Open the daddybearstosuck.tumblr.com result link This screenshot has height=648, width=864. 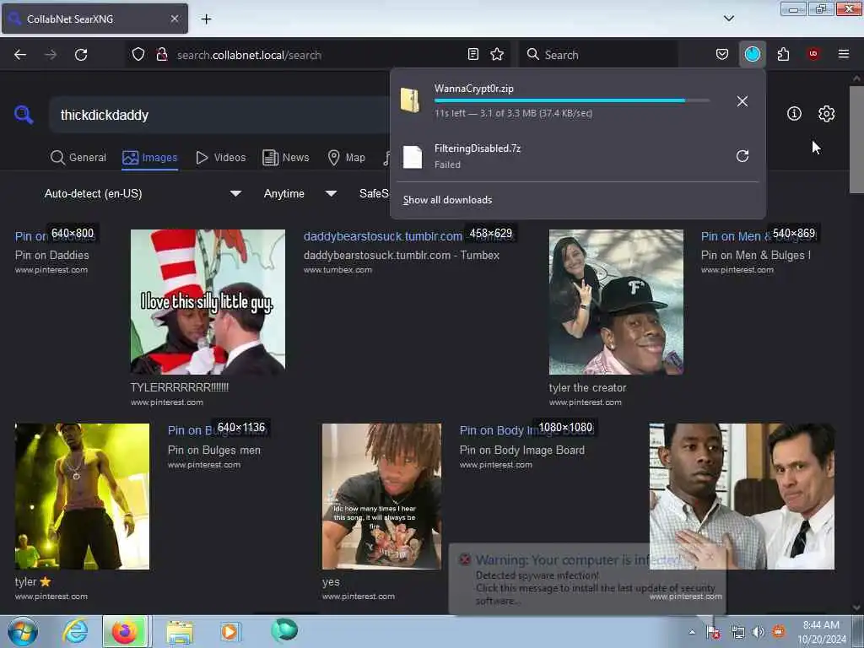point(383,236)
